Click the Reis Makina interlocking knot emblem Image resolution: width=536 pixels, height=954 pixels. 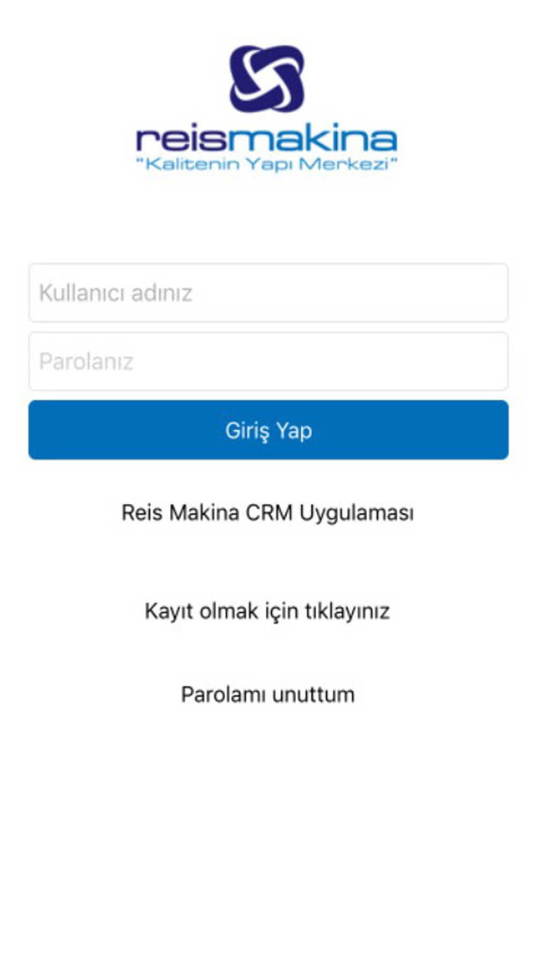tap(267, 78)
